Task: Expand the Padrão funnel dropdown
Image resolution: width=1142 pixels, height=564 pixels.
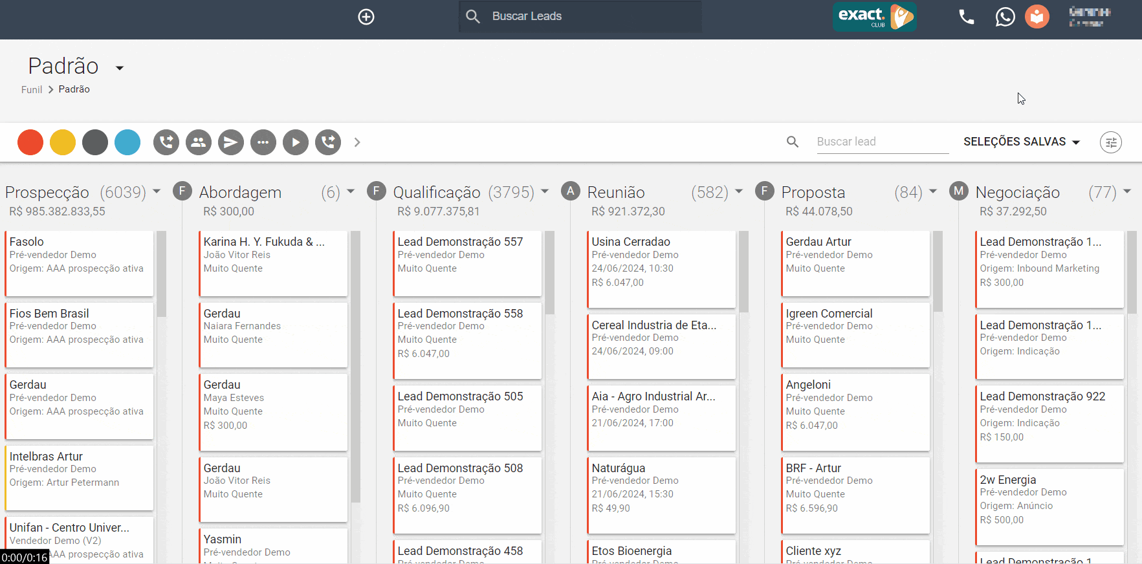Action: (x=120, y=68)
